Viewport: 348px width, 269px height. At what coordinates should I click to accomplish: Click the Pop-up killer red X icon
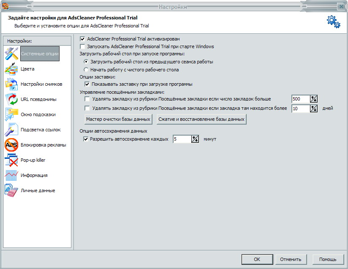coord(11,160)
